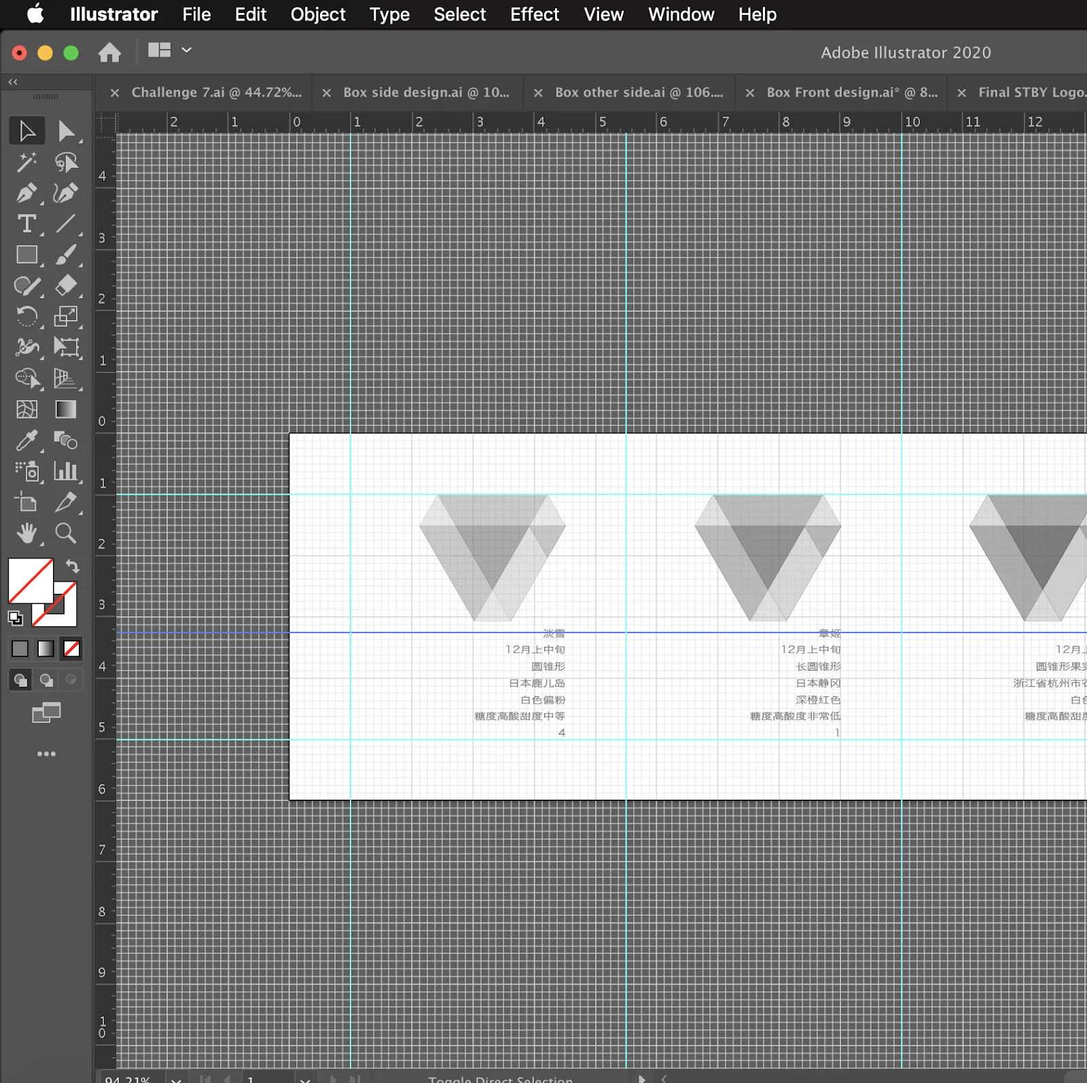Collapse the toolbar with double chevron
Screen dimensions: 1087x1083
tap(13, 82)
